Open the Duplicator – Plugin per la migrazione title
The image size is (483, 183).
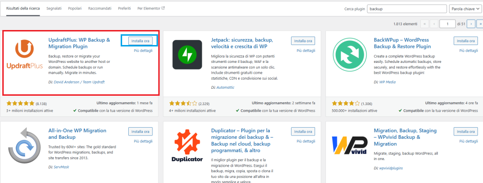tap(242, 141)
